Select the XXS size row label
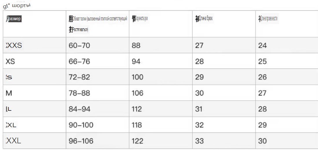The width and height of the screenshot is (318, 150). pyautogui.click(x=14, y=46)
